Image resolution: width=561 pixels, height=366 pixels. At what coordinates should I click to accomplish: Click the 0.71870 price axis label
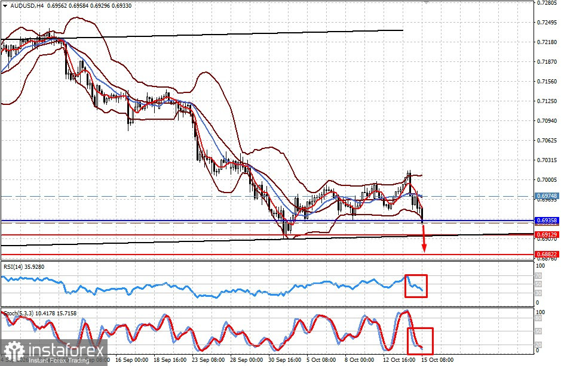pyautogui.click(x=547, y=62)
